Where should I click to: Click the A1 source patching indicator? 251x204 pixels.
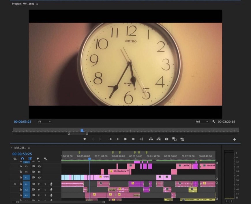pos(15,184)
